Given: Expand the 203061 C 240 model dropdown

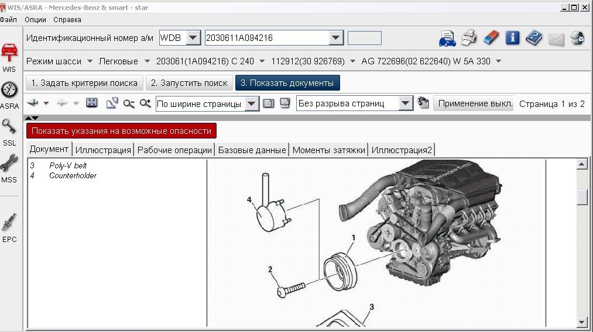Looking at the screenshot, I should [x=262, y=61].
